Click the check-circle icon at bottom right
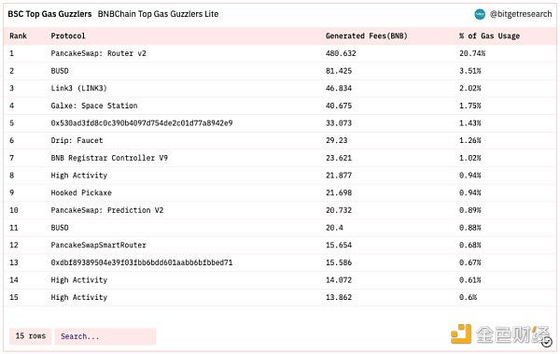The image size is (560, 354). [546, 342]
